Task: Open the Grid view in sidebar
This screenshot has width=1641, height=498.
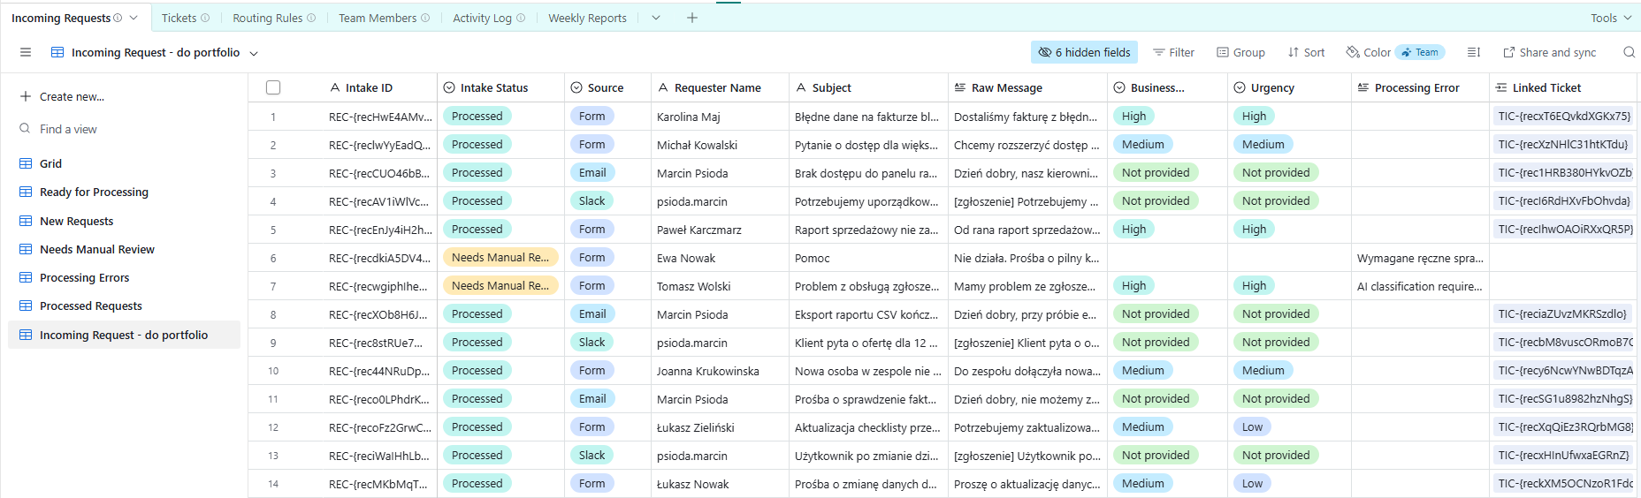Action: pyautogui.click(x=124, y=163)
